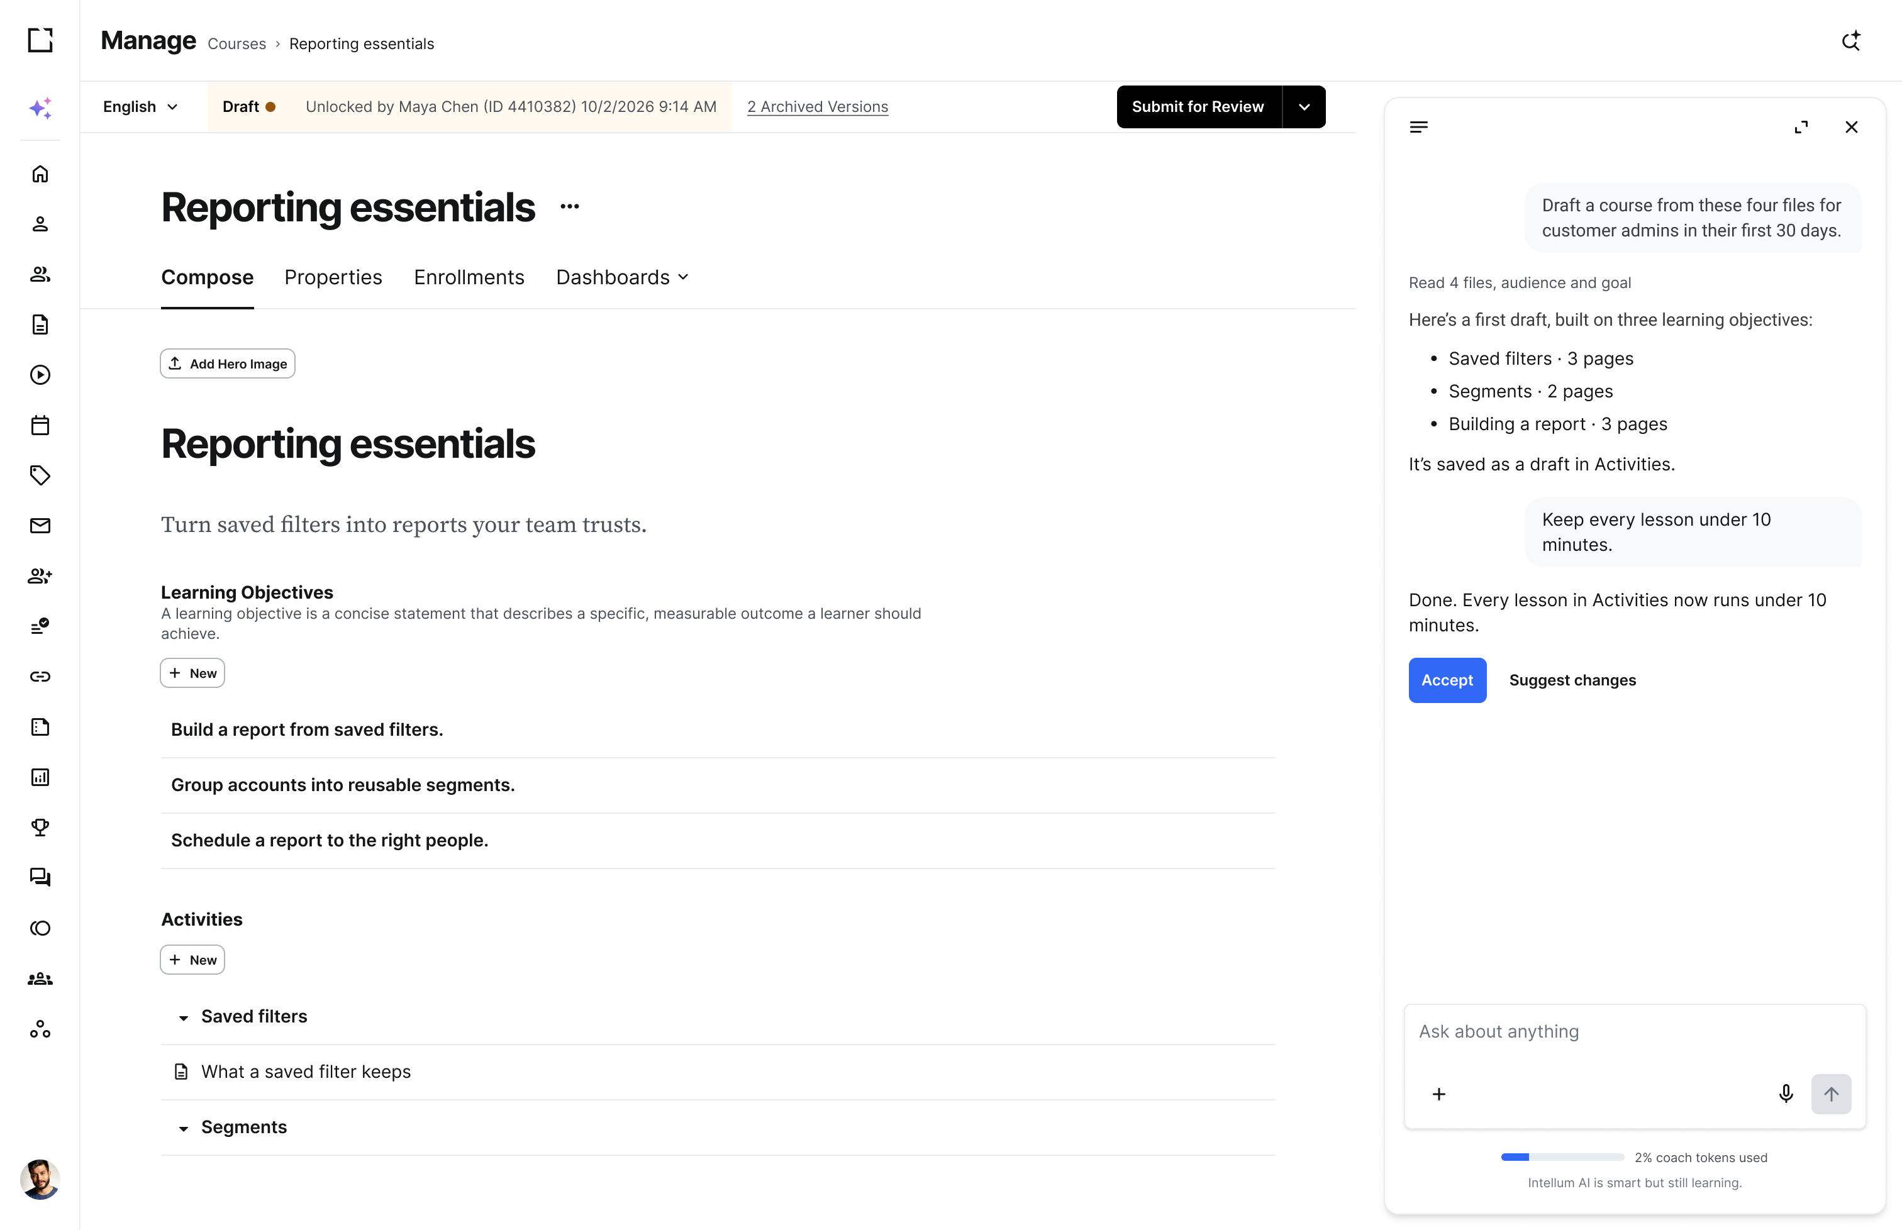Screen dimensions: 1902x1230
Task: Add New activity
Action: [192, 960]
